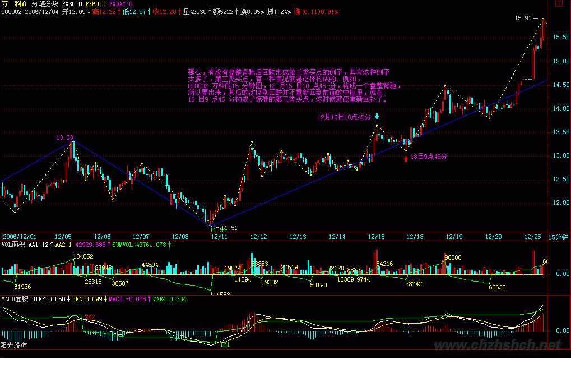Select the 分笔分段 main chart indicator label
Image resolution: width=571 pixels, height=368 pixels.
44,4
